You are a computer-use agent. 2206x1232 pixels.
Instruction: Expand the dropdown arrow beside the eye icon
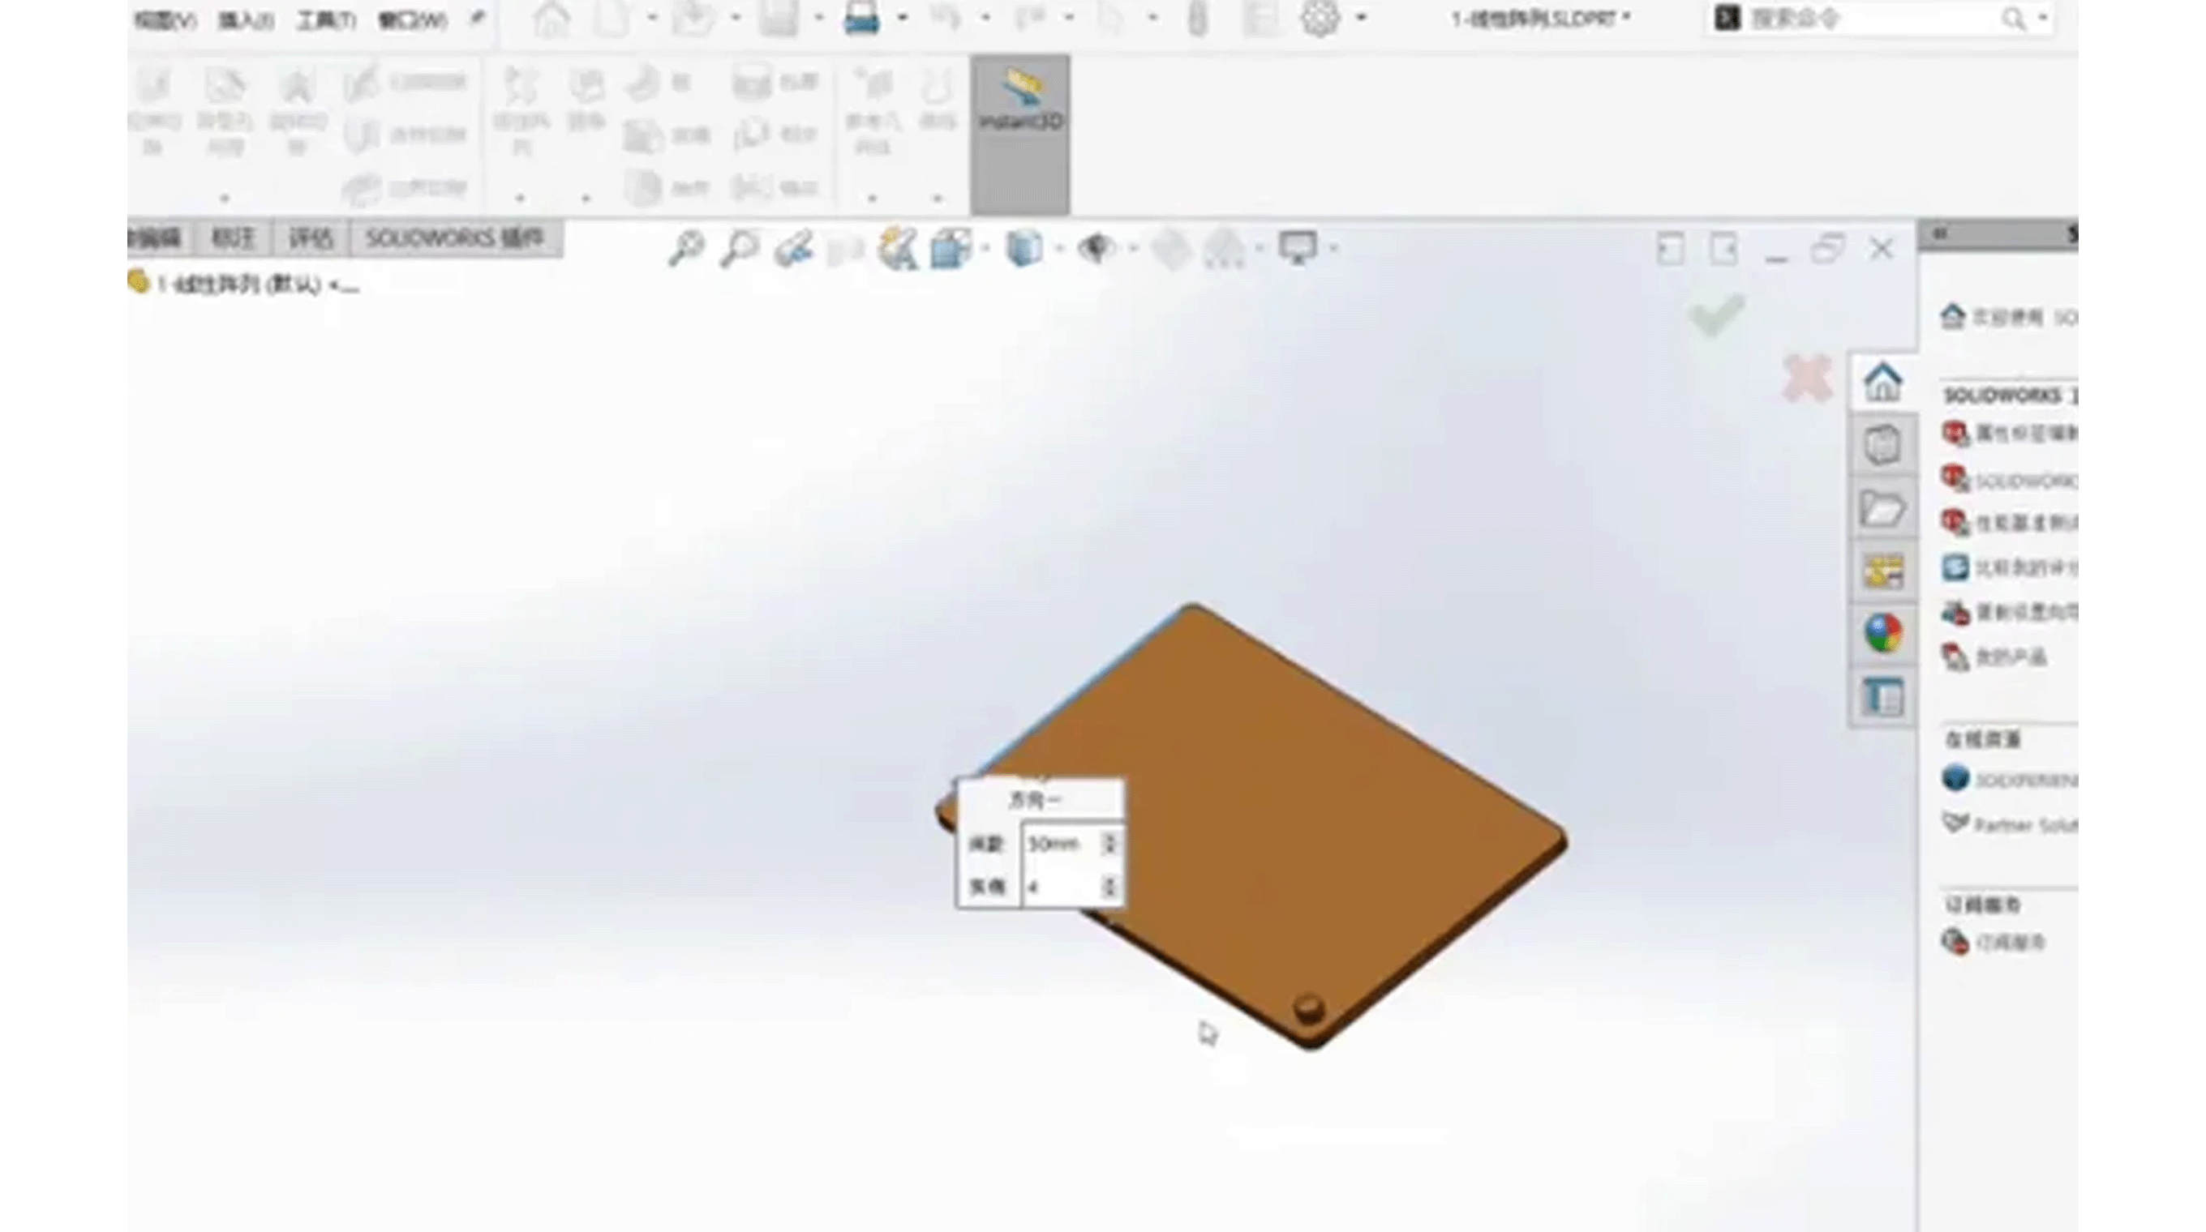pos(1133,249)
